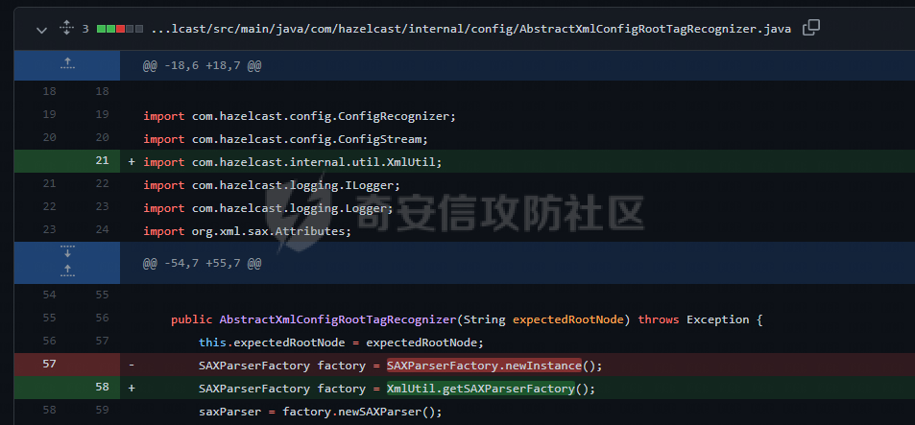Click the minus marker on line 57
Screen dimensions: 915x425
(132, 366)
